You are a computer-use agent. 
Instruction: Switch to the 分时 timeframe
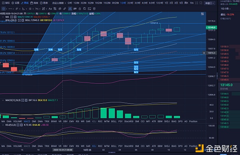click(70, 3)
